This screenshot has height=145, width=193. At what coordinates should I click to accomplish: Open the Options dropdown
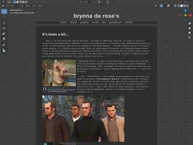(x=187, y=2)
